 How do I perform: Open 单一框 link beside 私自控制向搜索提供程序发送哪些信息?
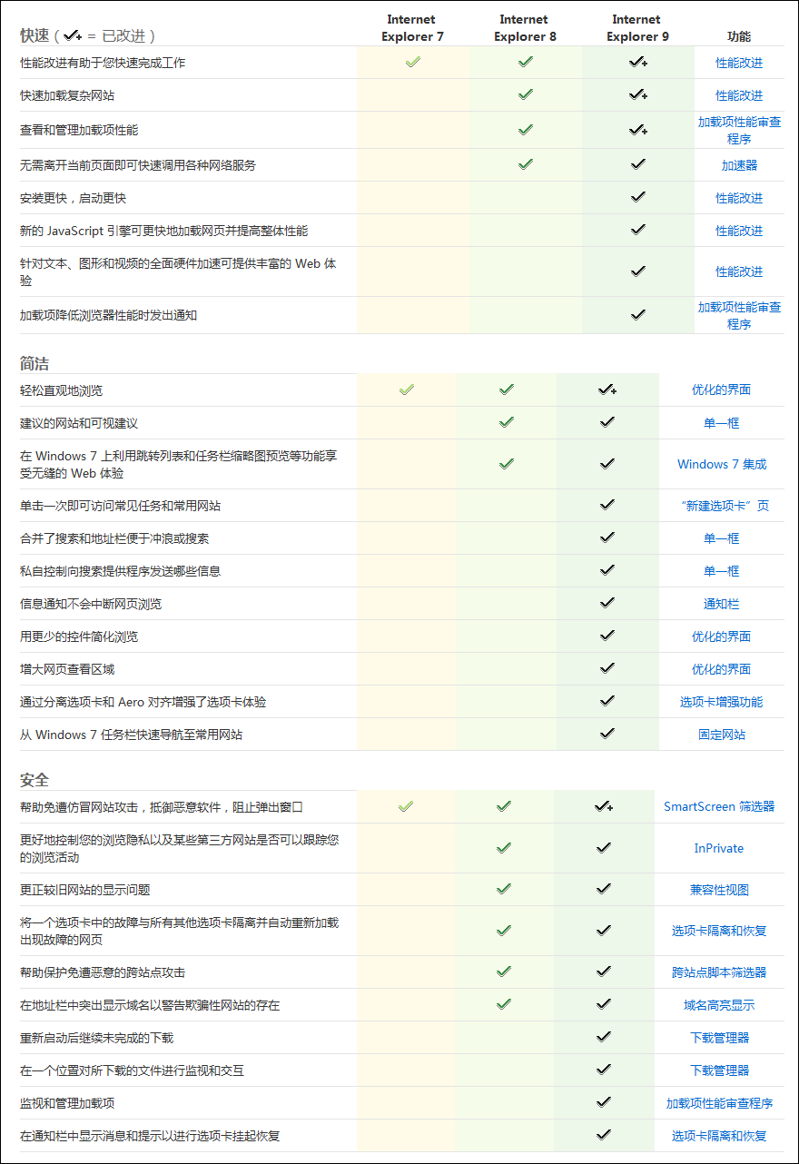pyautogui.click(x=721, y=571)
